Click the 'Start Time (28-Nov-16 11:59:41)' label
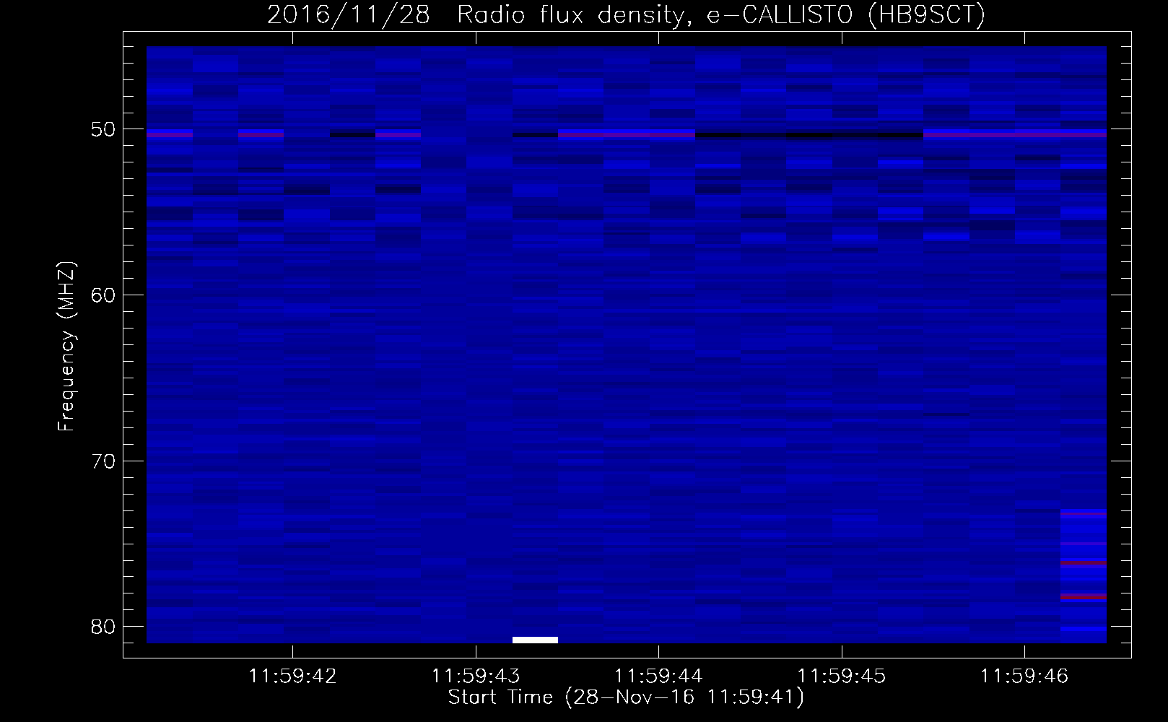 click(626, 697)
